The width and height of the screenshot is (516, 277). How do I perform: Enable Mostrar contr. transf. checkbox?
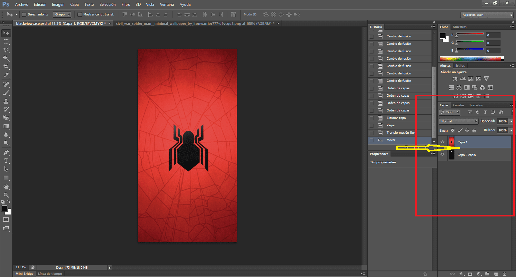79,14
